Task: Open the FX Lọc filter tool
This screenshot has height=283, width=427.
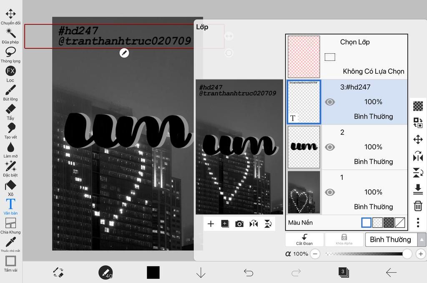Action: click(x=10, y=74)
